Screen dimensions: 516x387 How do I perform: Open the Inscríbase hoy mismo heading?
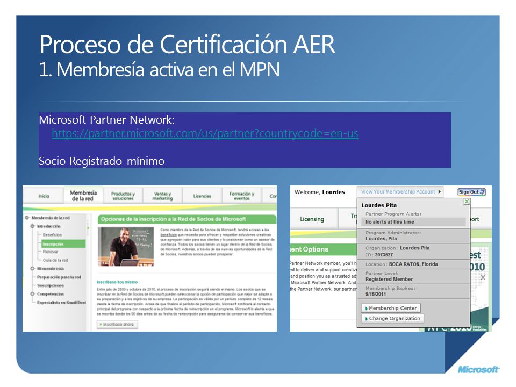click(x=117, y=282)
